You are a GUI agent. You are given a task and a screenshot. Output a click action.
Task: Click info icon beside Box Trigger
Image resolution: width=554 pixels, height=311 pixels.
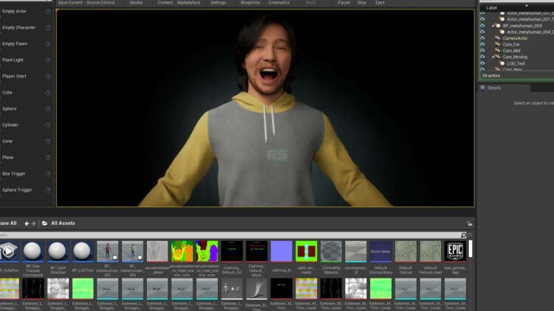click(x=48, y=174)
